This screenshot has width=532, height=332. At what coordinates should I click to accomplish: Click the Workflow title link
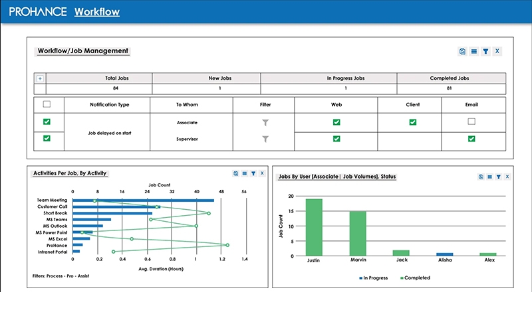(x=96, y=12)
